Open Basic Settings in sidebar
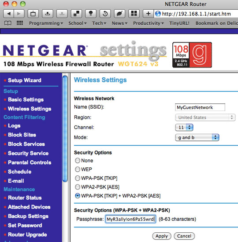 (26, 99)
